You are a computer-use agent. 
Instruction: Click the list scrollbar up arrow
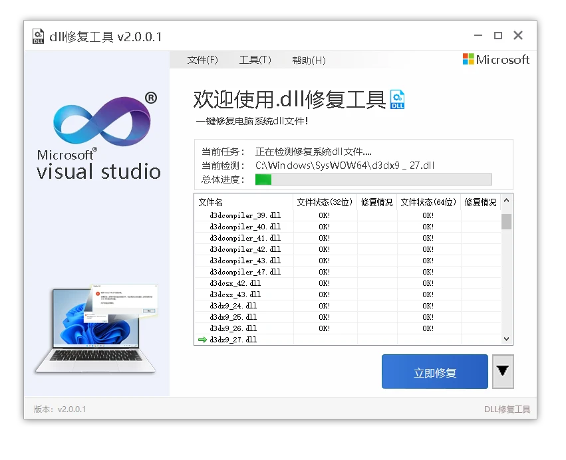pyautogui.click(x=506, y=201)
